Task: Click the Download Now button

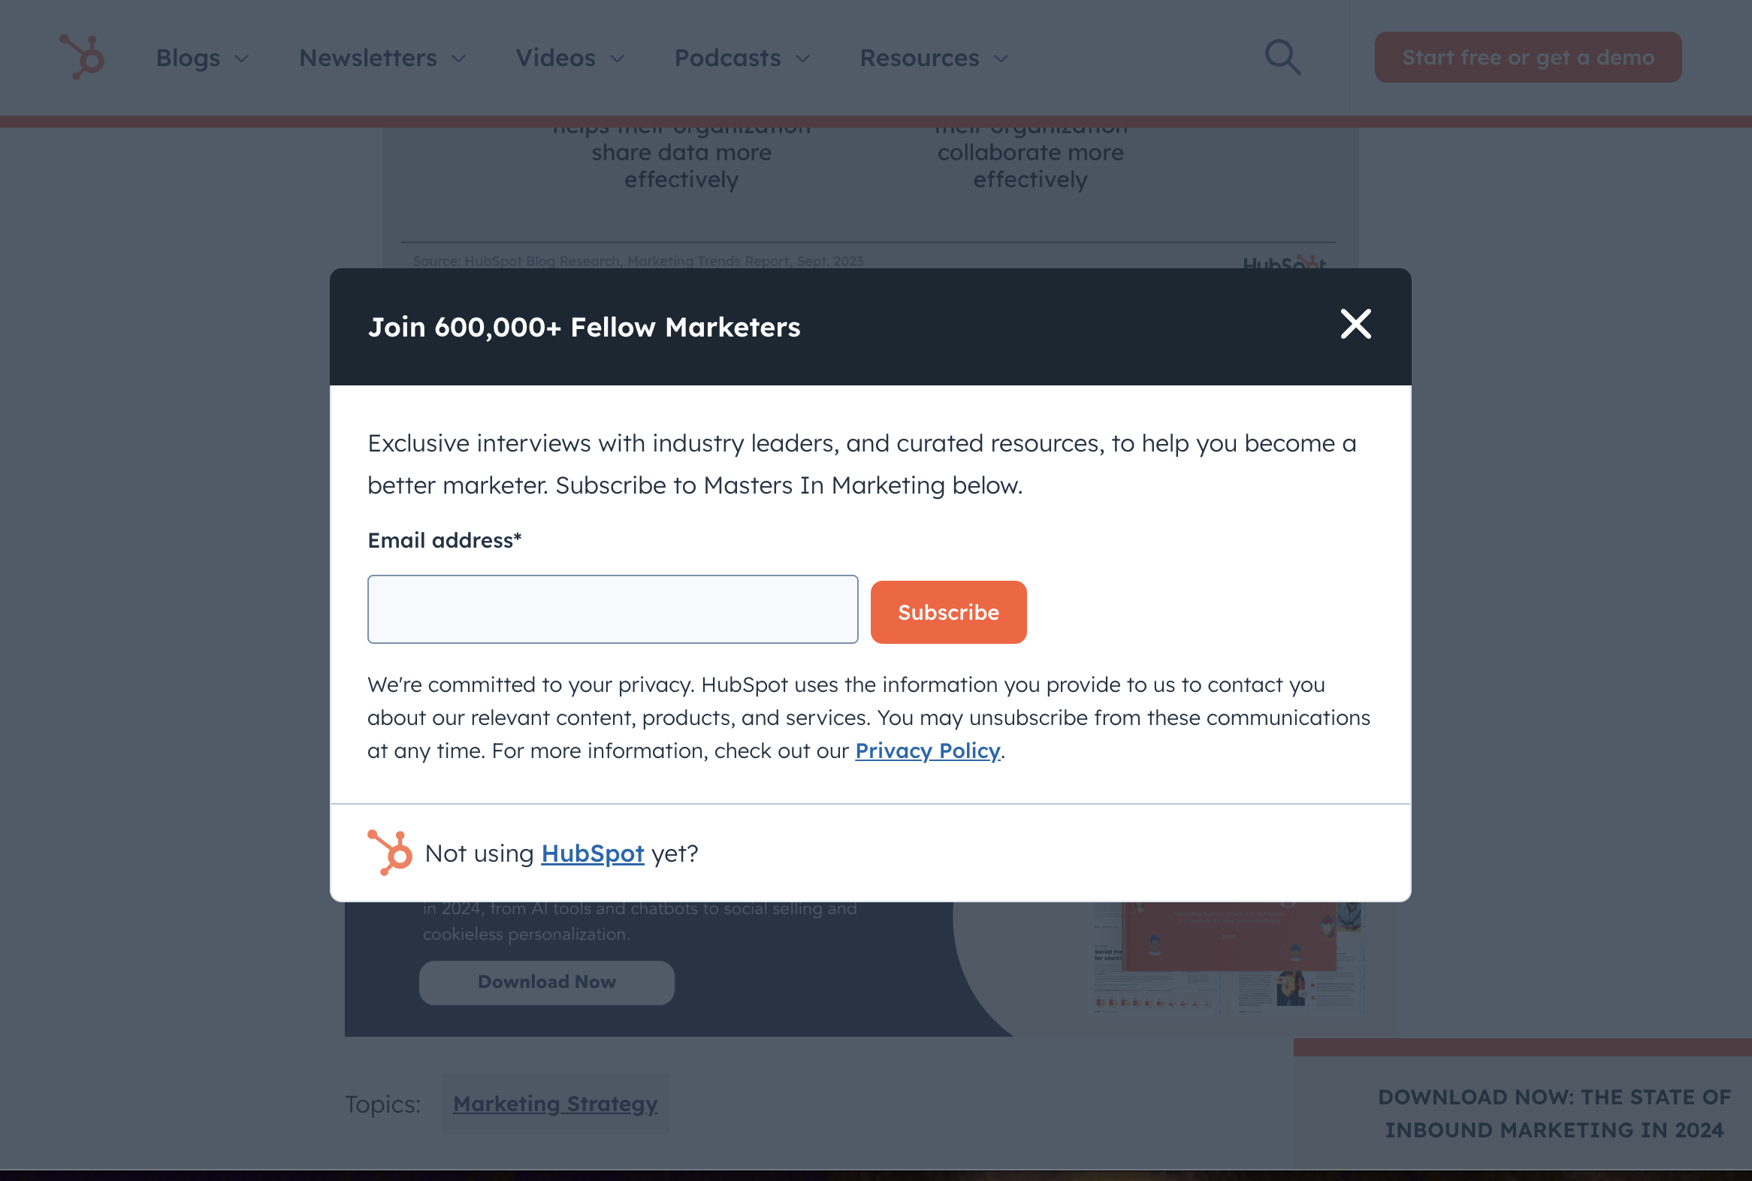Action: click(545, 982)
